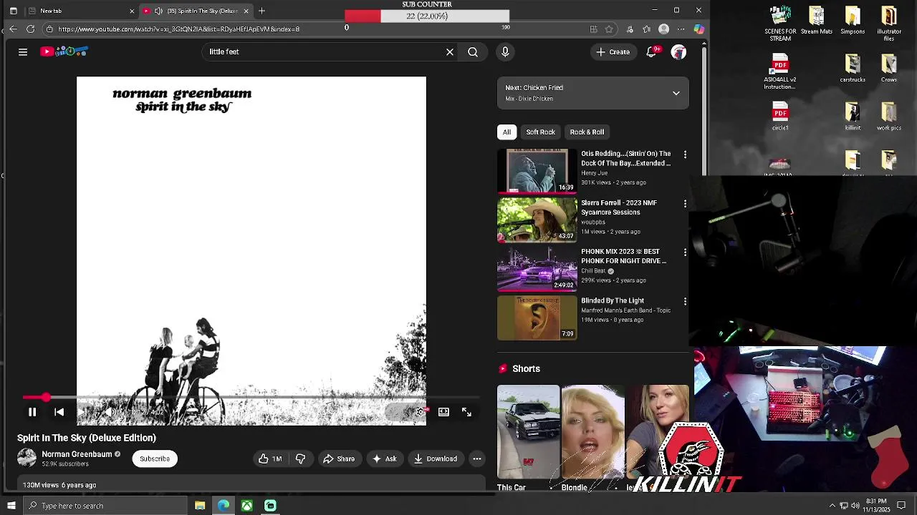Open a new browser tab

point(261,11)
